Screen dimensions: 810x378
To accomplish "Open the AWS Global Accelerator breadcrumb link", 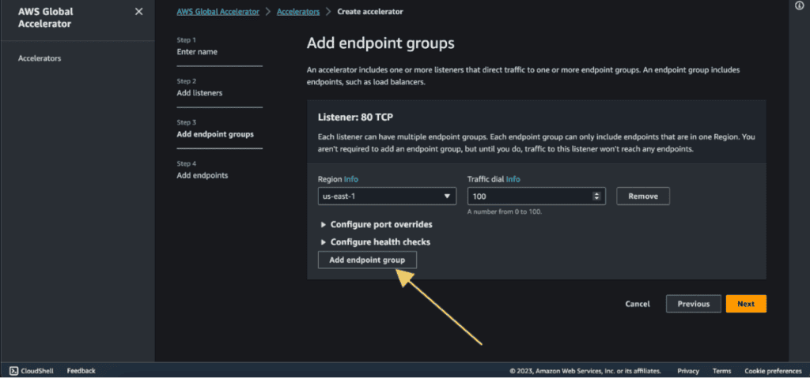I will tap(218, 11).
